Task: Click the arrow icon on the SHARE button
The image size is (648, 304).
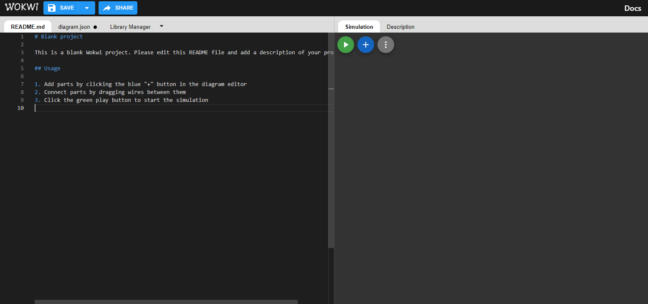Action: pyautogui.click(x=107, y=8)
